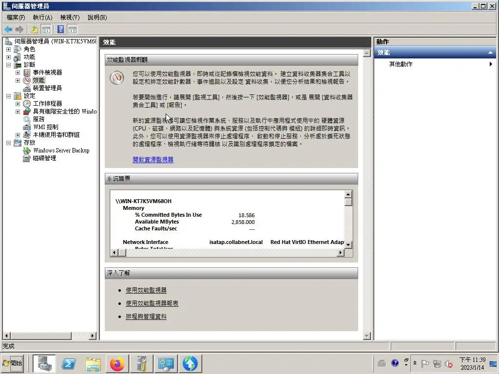The height and width of the screenshot is (374, 499).
Task: Click the system summary scroll right arrow
Action: click(341, 253)
